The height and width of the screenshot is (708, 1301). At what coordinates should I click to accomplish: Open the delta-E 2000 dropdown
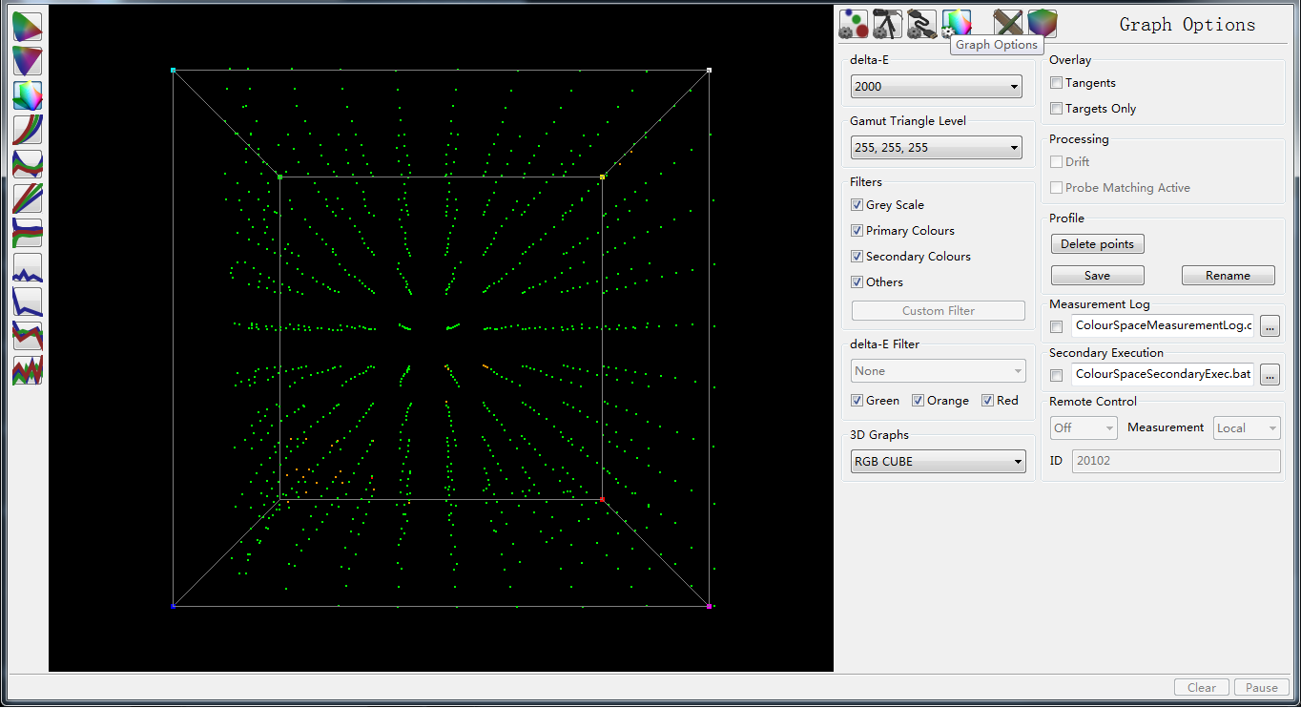[x=936, y=87]
